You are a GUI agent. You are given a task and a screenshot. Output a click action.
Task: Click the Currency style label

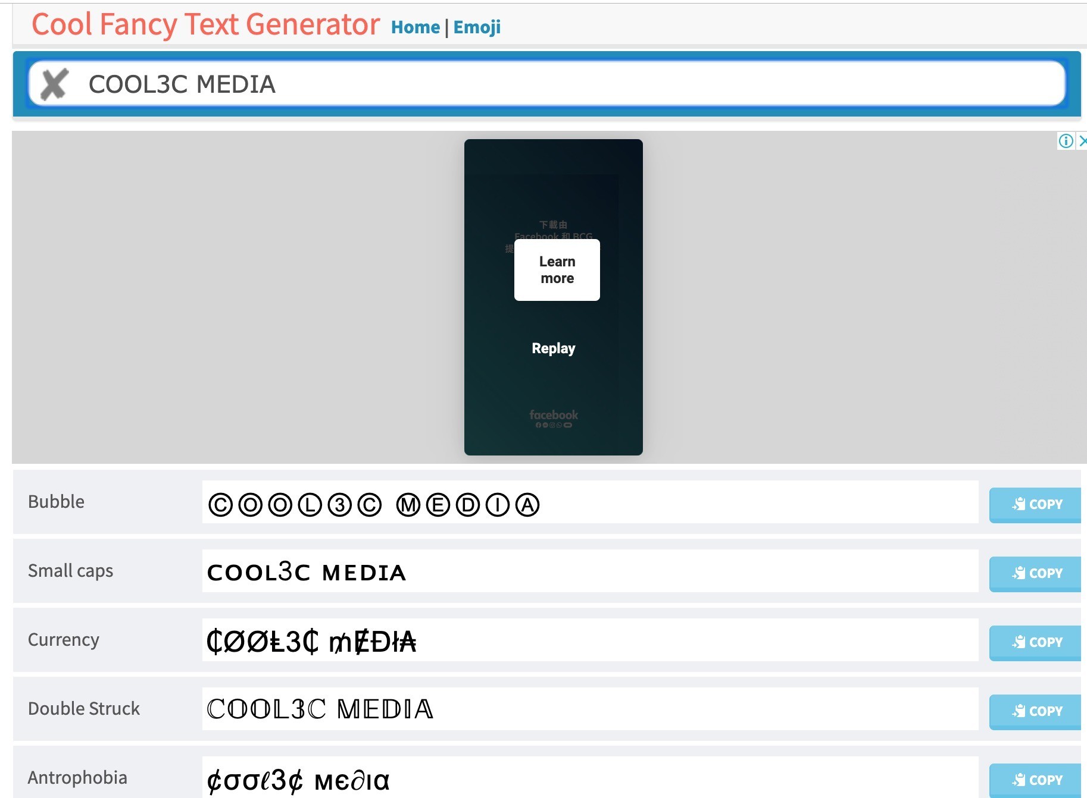coord(64,640)
